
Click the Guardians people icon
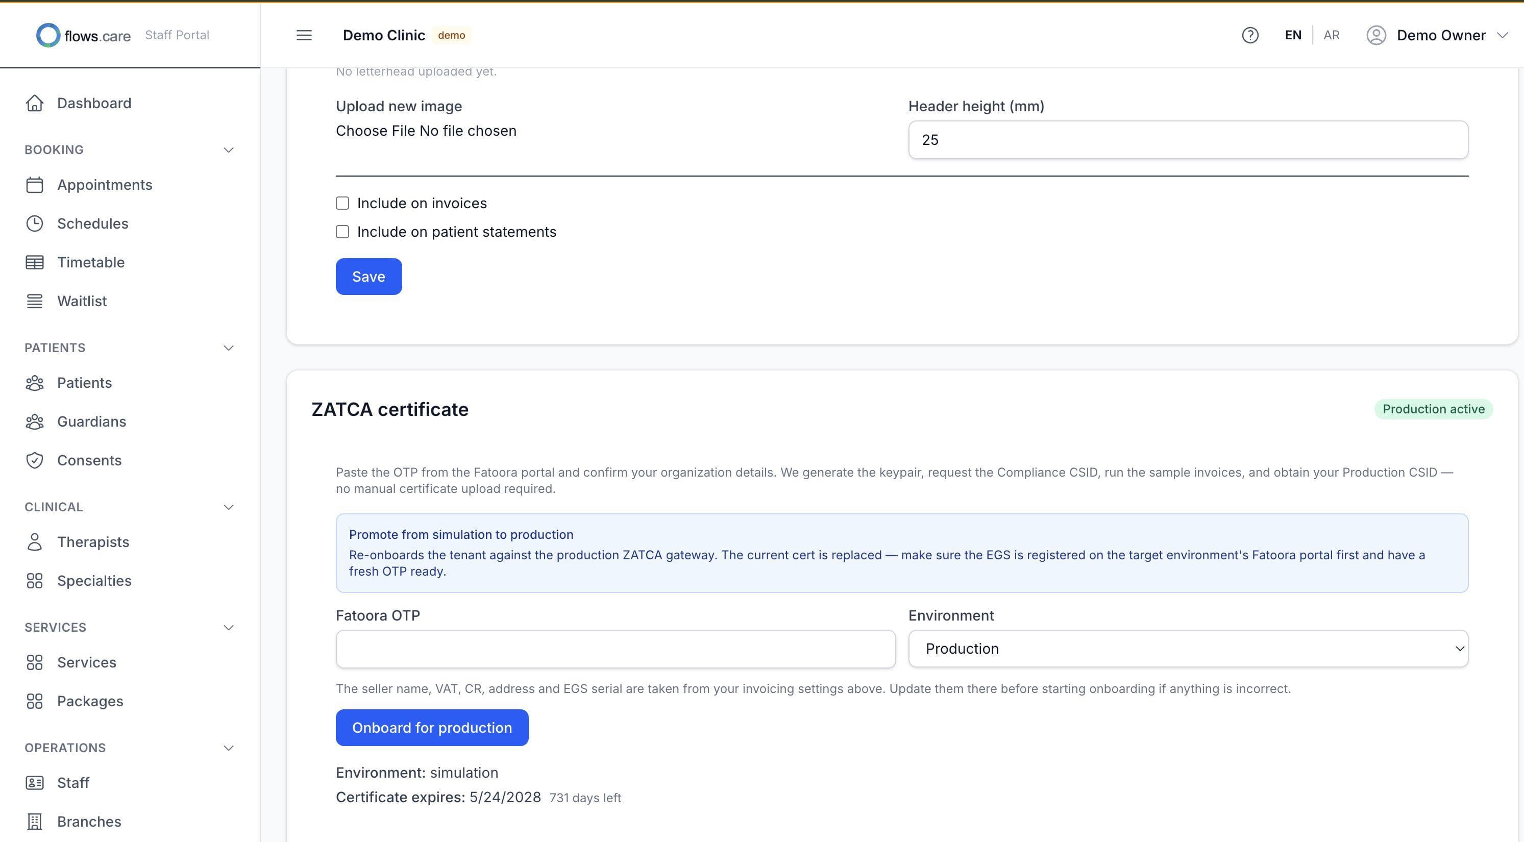click(34, 422)
